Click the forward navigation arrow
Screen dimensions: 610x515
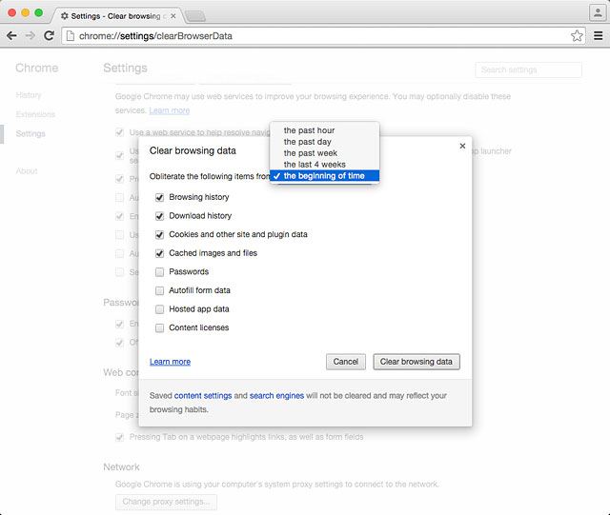tap(30, 36)
